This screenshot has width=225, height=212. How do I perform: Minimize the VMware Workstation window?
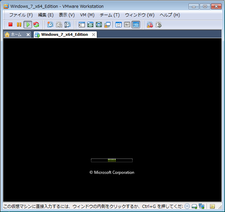click(194, 6)
